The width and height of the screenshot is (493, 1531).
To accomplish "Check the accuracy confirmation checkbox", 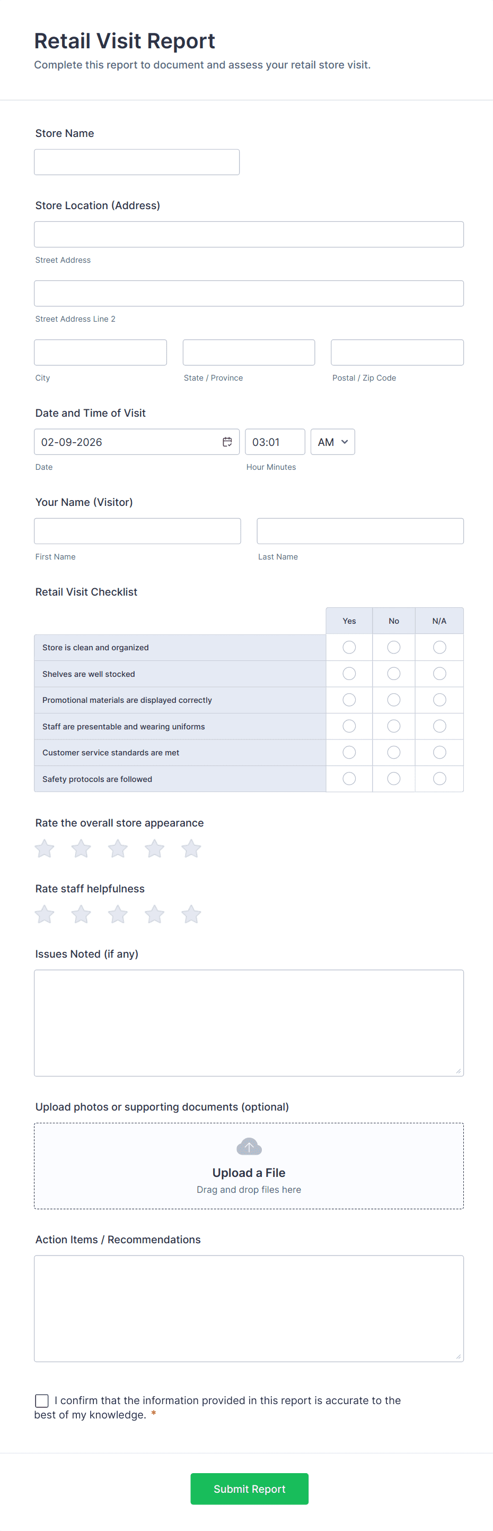I will 42,1401.
